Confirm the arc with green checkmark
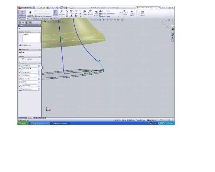 (x=20, y=28)
